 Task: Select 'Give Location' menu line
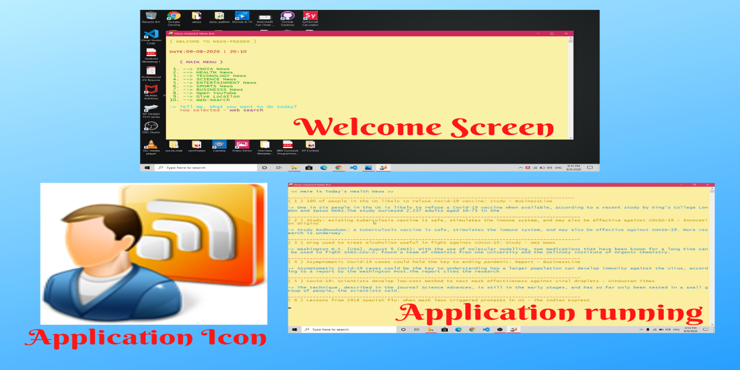pyautogui.click(x=205, y=97)
